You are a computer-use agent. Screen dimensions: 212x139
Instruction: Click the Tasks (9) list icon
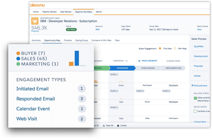(x=103, y=126)
